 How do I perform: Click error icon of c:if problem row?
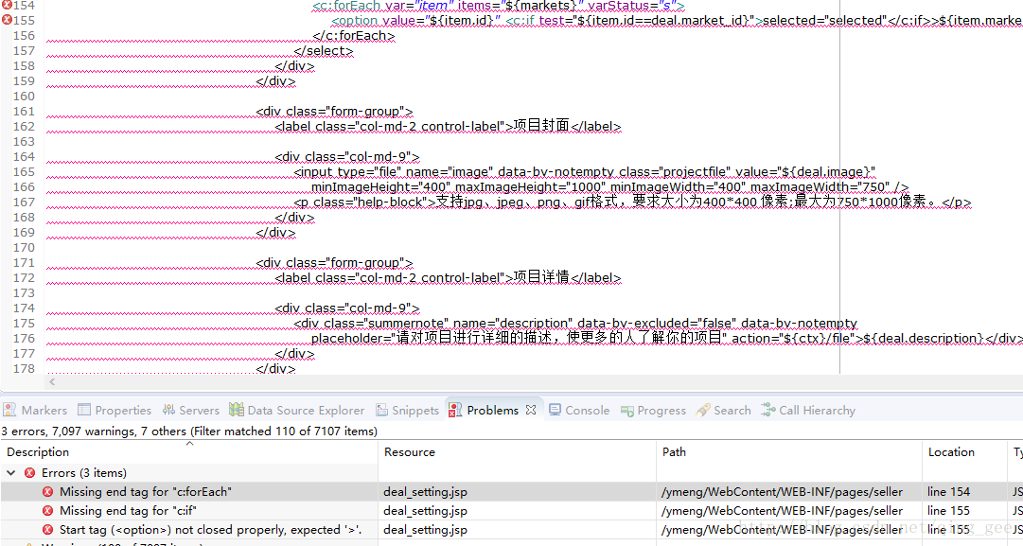[x=47, y=511]
